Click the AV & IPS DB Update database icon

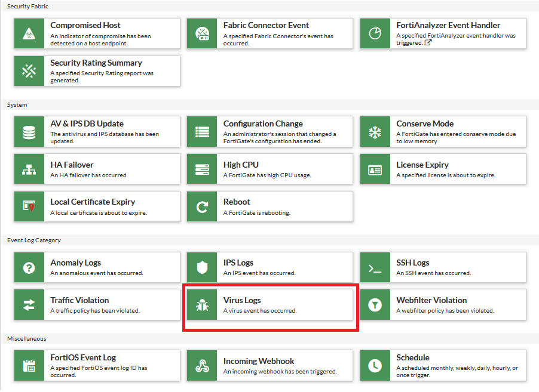pyautogui.click(x=29, y=132)
